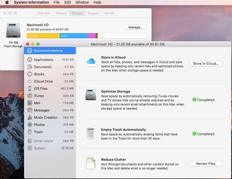The height and width of the screenshot is (179, 232).
Task: Click the Trash bin sidebar icon
Action: coord(30,132)
